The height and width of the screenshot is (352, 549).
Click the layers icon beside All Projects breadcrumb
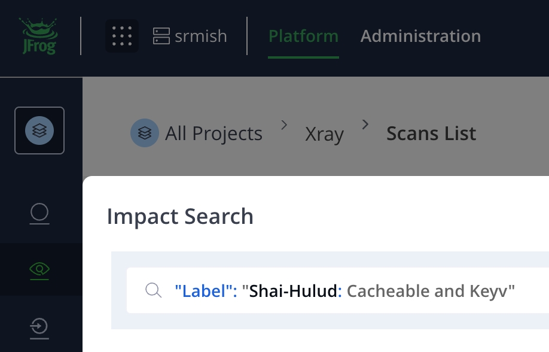145,133
